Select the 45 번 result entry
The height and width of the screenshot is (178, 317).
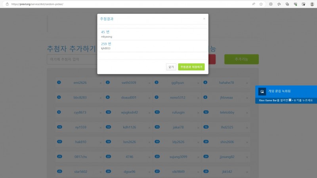pyautogui.click(x=153, y=34)
